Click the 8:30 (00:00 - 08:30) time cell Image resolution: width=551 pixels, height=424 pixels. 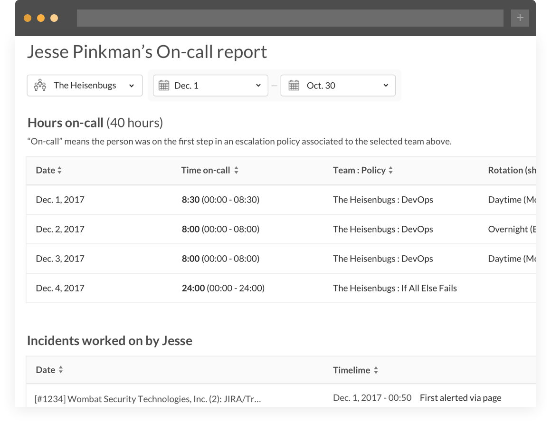[x=220, y=200]
